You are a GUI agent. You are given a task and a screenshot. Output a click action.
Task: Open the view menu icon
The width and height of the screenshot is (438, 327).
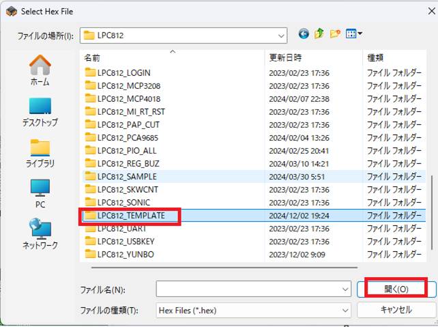[x=354, y=34]
